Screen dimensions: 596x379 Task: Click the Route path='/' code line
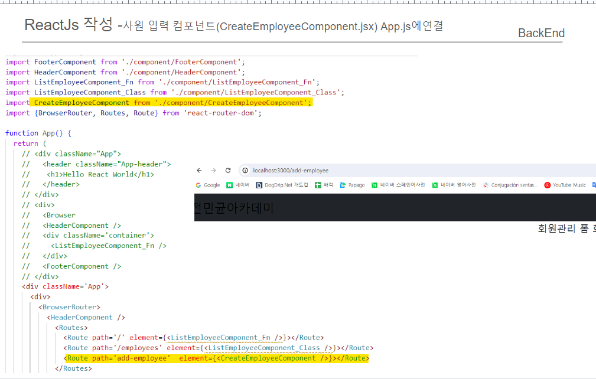194,338
